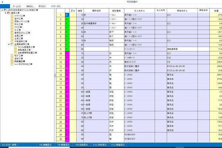Click the 型枠工事 sheet icon

(12, 18)
